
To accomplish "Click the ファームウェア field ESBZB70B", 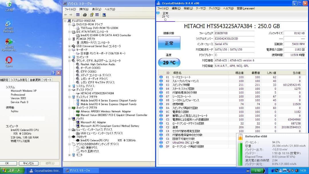I will pyautogui.click(x=234, y=33).
